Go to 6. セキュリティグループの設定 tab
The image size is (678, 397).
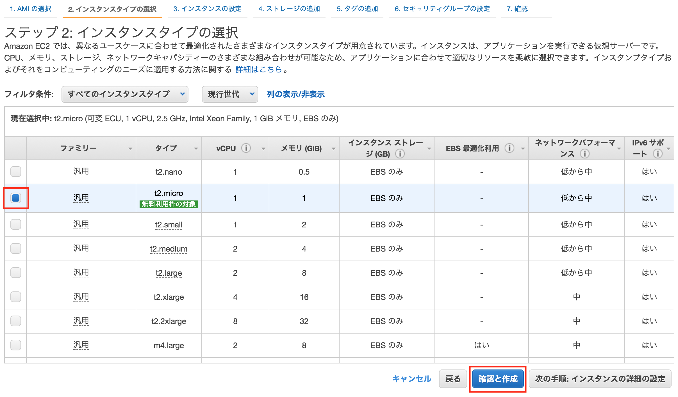point(442,9)
